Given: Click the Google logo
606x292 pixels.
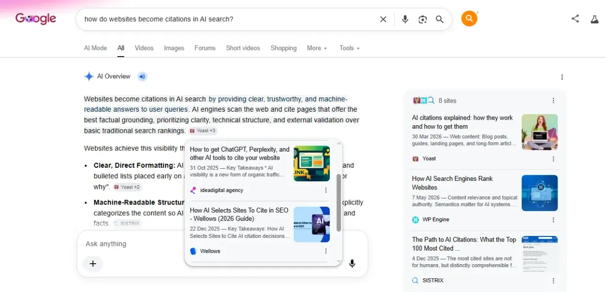Looking at the screenshot, I should point(36,19).
